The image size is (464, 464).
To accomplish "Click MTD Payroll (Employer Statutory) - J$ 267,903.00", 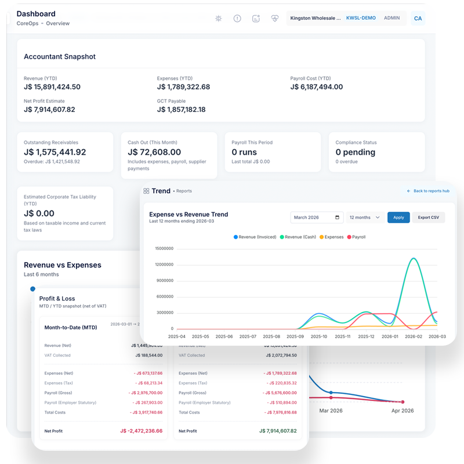I will point(147,403).
